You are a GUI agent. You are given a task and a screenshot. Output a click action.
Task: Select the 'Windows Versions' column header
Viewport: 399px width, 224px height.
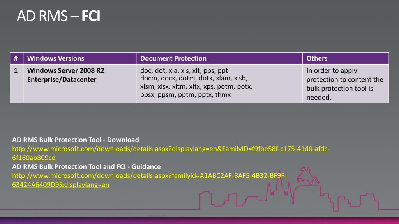click(79, 58)
